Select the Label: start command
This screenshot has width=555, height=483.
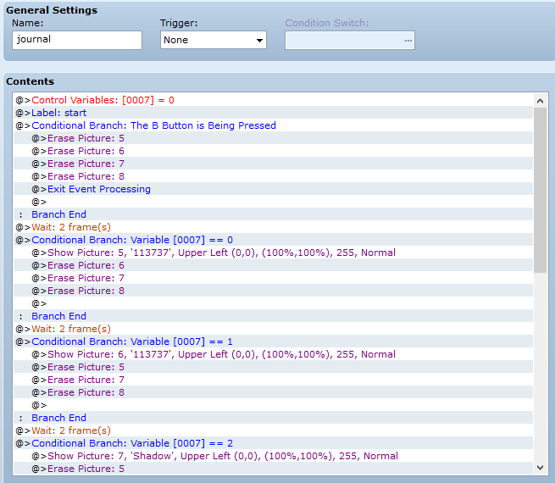pyautogui.click(x=273, y=113)
